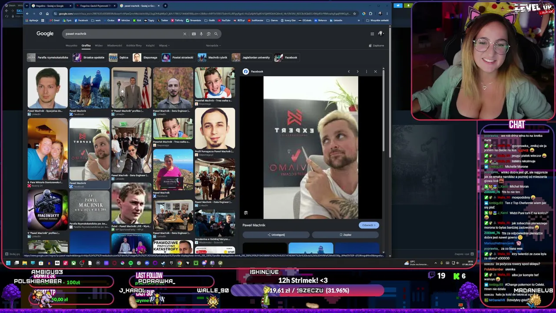Filter by Jagiellonian university chip
556x313 pixels.
click(251, 57)
